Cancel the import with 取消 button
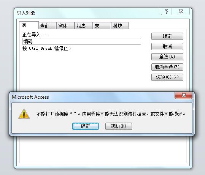The image size is (205, 175). pos(167,46)
